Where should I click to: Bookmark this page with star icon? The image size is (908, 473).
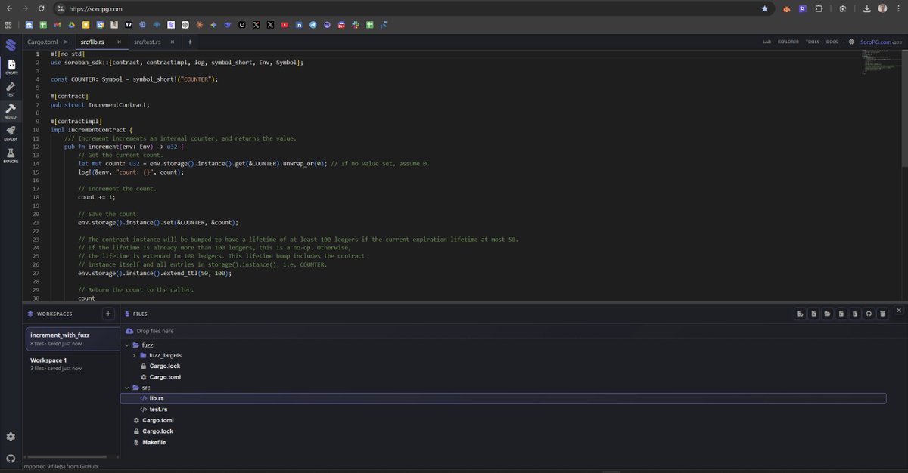[x=765, y=8]
